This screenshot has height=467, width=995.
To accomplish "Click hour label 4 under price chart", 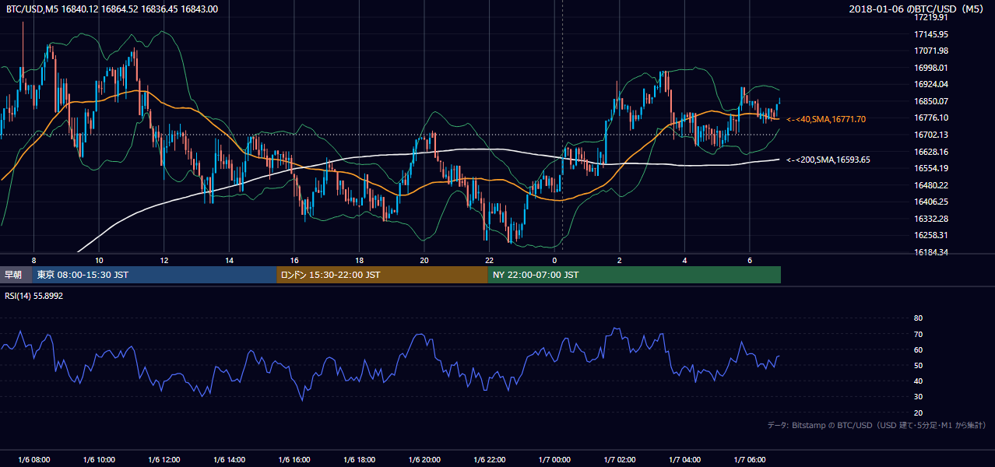I will click(x=685, y=260).
